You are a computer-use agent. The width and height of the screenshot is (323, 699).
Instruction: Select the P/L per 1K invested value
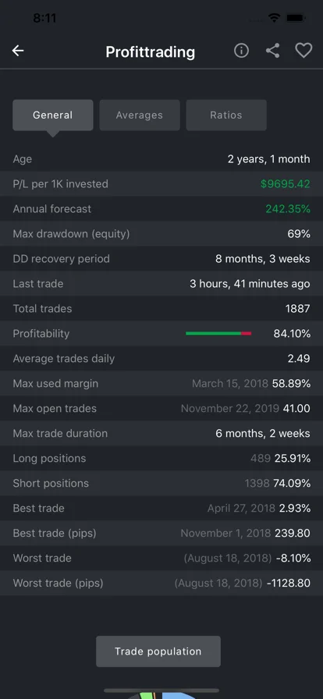click(x=285, y=183)
